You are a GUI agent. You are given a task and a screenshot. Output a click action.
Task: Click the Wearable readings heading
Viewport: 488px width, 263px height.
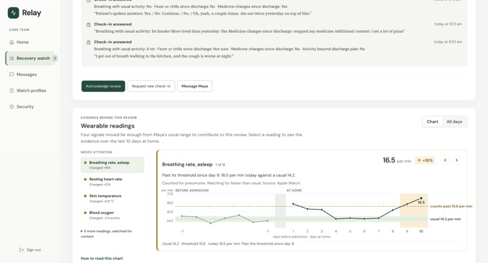108,126
